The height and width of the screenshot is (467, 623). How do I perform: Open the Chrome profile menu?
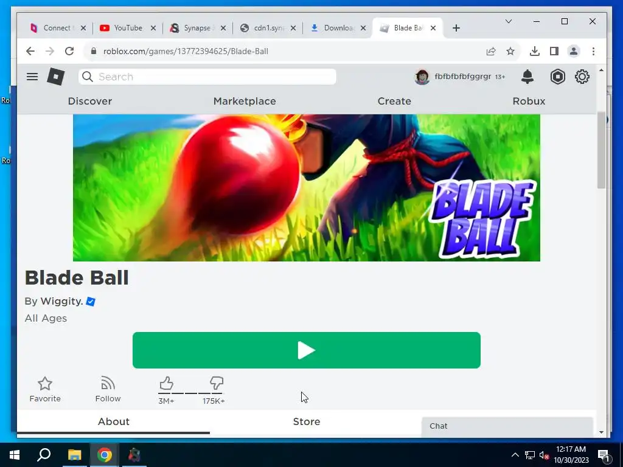pos(574,51)
